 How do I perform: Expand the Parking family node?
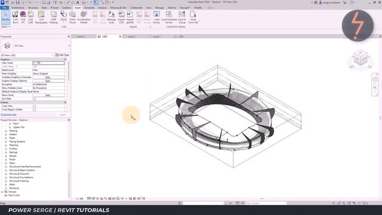[x=6, y=131]
